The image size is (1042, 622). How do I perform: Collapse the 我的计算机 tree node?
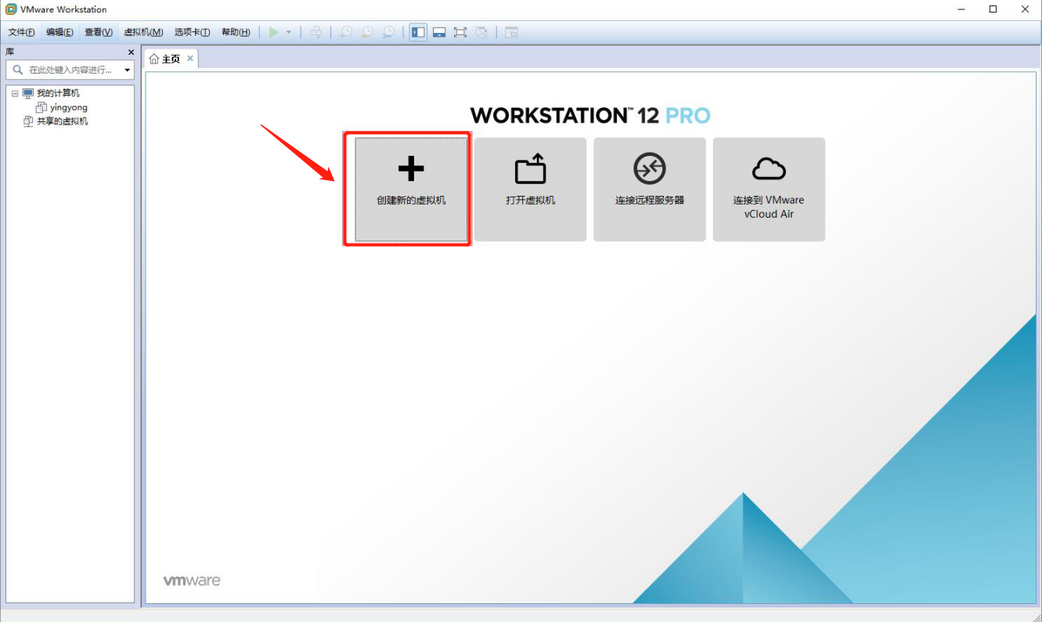click(x=15, y=93)
